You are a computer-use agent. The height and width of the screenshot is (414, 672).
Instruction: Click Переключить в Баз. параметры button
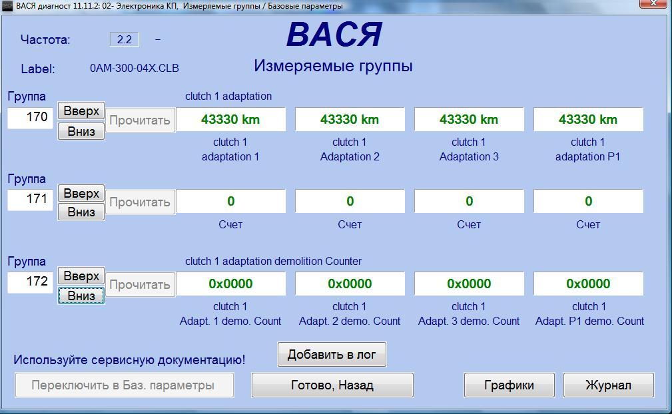(125, 385)
